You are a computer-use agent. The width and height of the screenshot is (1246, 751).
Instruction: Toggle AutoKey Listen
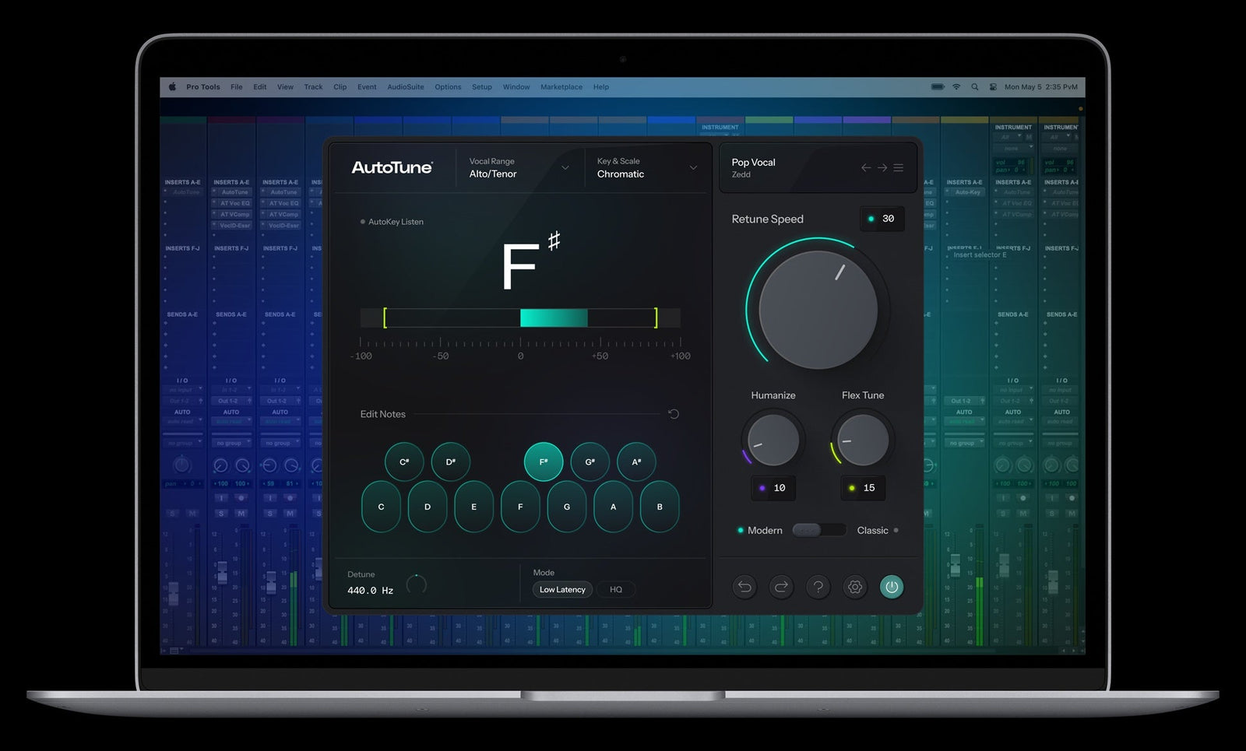[x=392, y=222]
